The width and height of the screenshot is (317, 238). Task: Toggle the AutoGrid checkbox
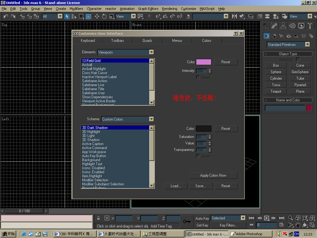pos(298,59)
